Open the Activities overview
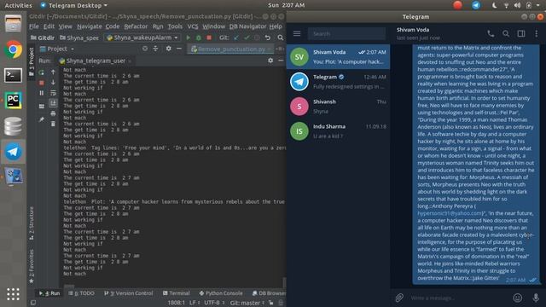Viewport: 546px width, 307px height. pyautogui.click(x=18, y=5)
